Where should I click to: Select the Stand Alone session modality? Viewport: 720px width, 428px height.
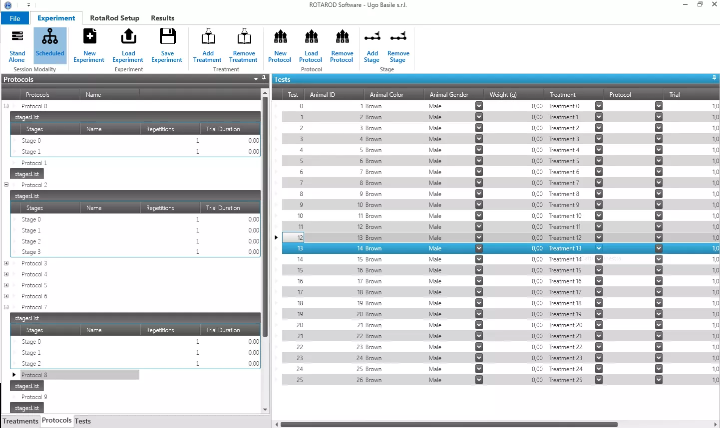point(16,45)
